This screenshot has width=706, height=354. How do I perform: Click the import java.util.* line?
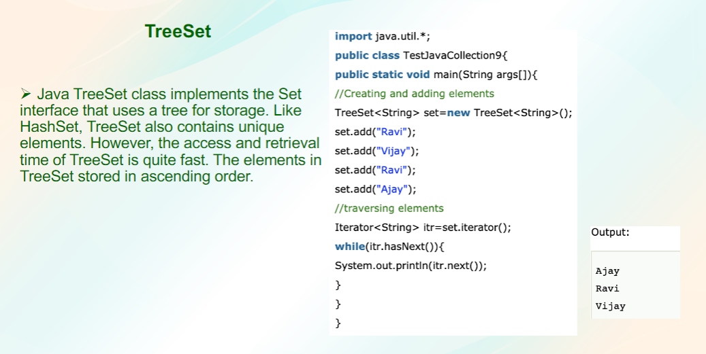pos(383,37)
